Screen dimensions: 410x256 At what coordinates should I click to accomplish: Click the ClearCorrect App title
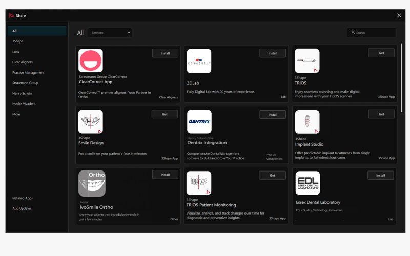(x=96, y=82)
